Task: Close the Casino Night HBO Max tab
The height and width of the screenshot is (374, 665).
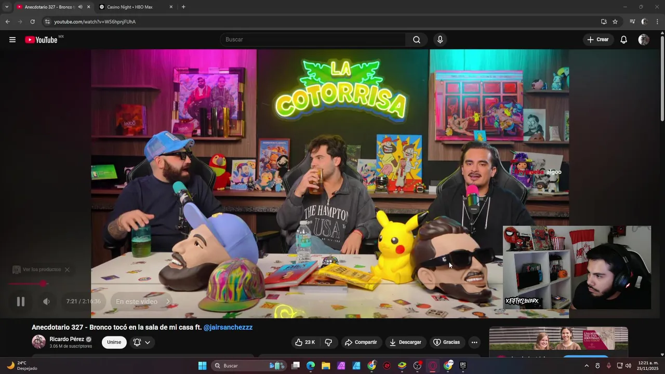Action: point(171,7)
